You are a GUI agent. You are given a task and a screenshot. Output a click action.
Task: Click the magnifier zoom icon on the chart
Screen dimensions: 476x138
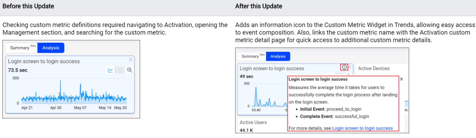pos(130,70)
